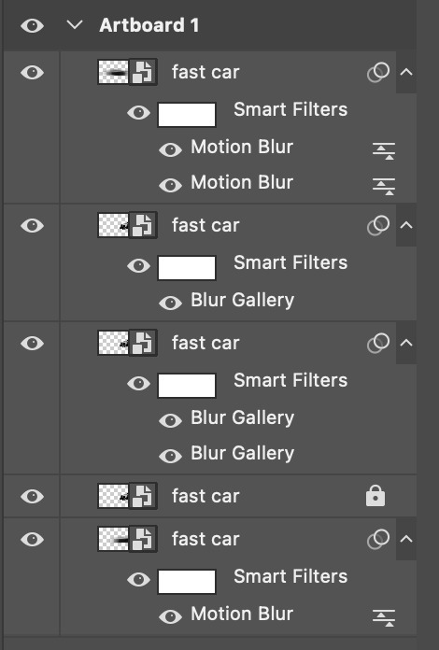Image resolution: width=439 pixels, height=650 pixels.
Task: Click smart object thumbnail of locked fast car layer
Action: point(127,496)
